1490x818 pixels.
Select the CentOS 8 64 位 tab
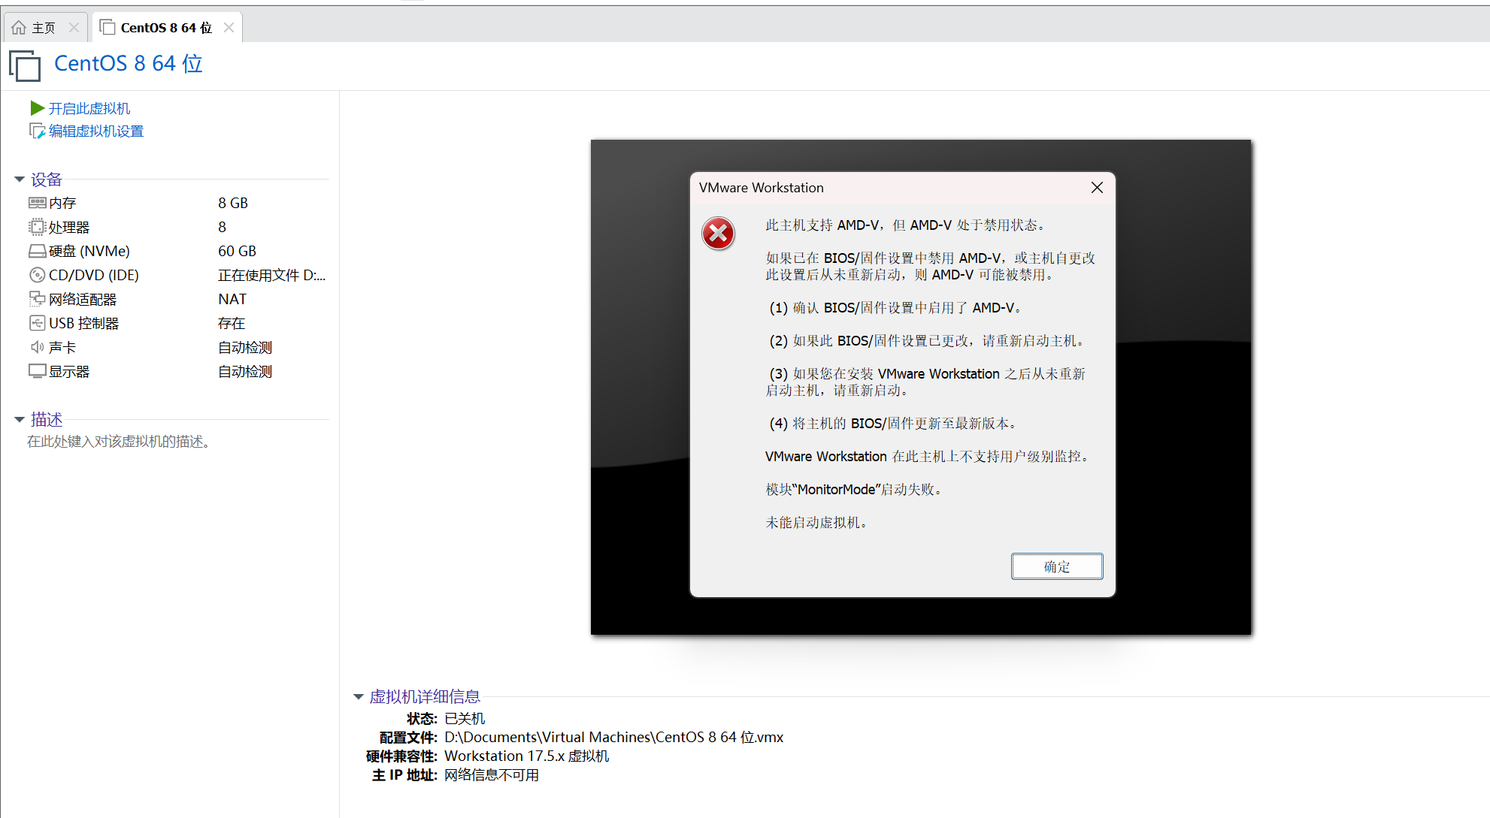tap(165, 28)
